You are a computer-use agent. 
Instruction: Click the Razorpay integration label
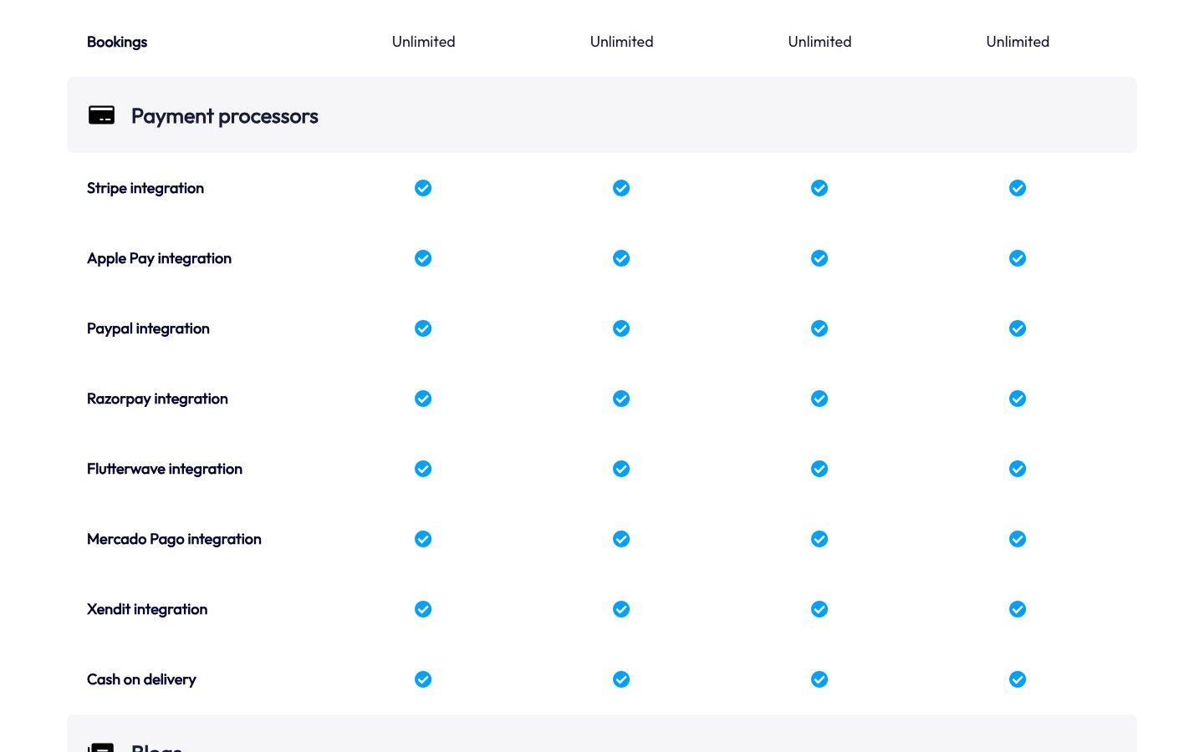(x=157, y=399)
